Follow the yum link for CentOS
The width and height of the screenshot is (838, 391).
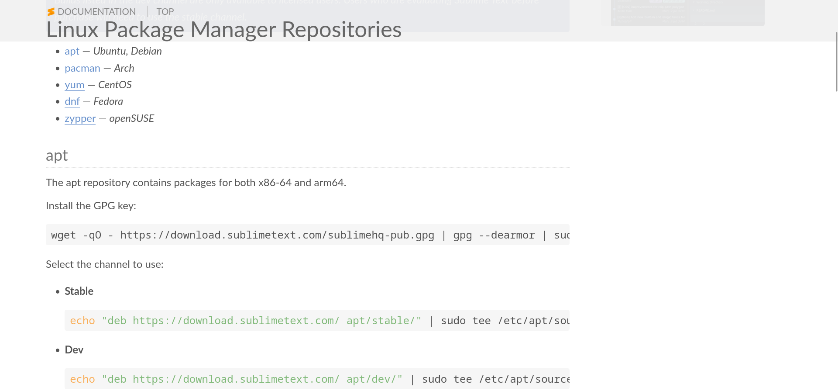tap(75, 85)
